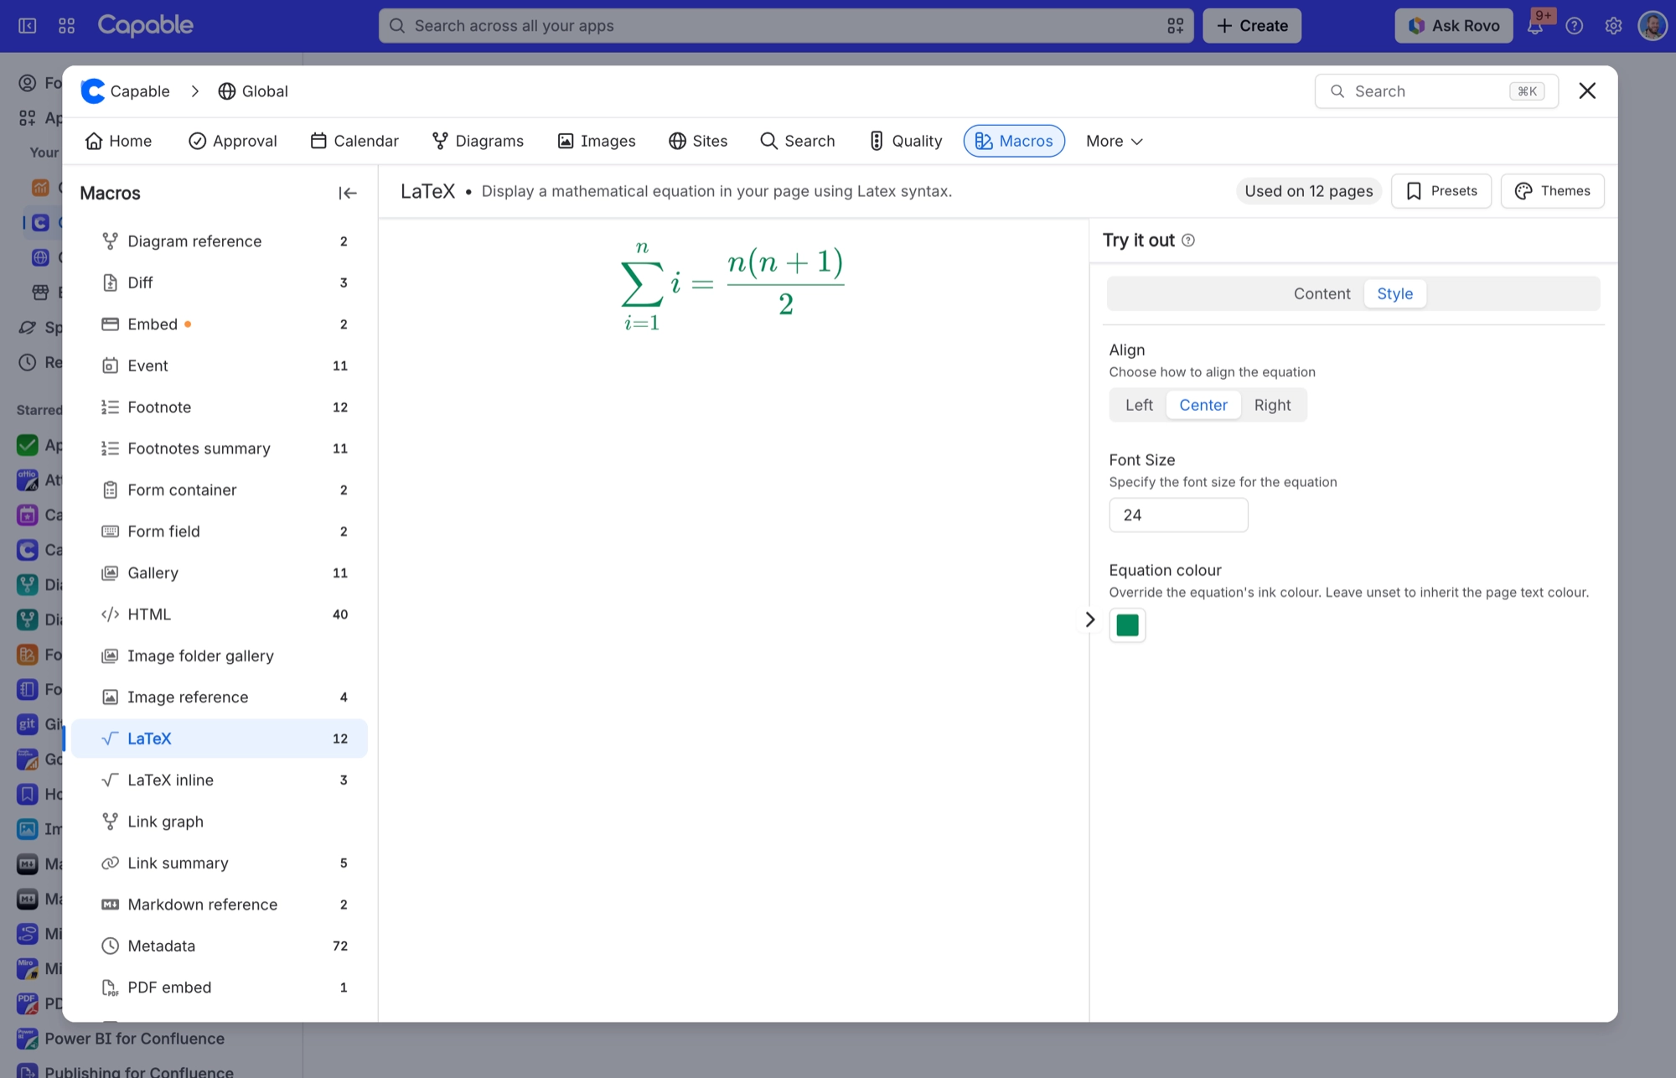Switch to the Style tab
This screenshot has width=1676, height=1078.
click(1394, 293)
